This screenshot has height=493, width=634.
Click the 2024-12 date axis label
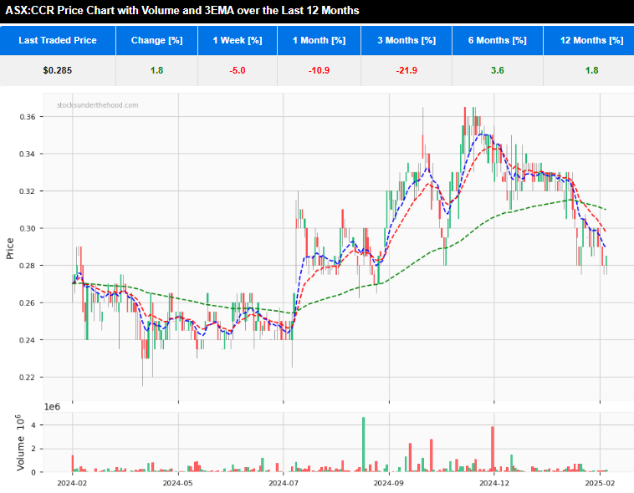494,483
